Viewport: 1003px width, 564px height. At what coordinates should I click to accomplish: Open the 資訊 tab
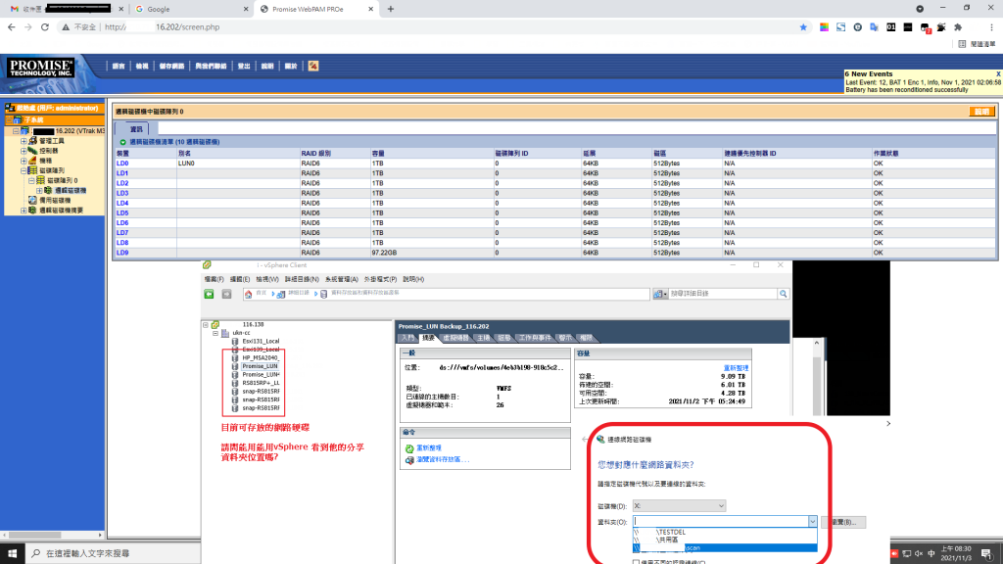(x=136, y=129)
